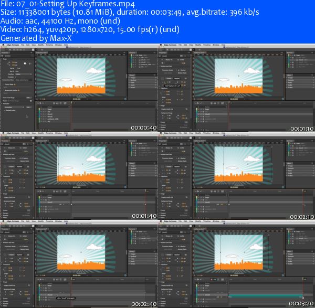Click the teal animation bar in the 00:03:20 timeline
Viewport: 315px width, 308px height.
click(266, 295)
